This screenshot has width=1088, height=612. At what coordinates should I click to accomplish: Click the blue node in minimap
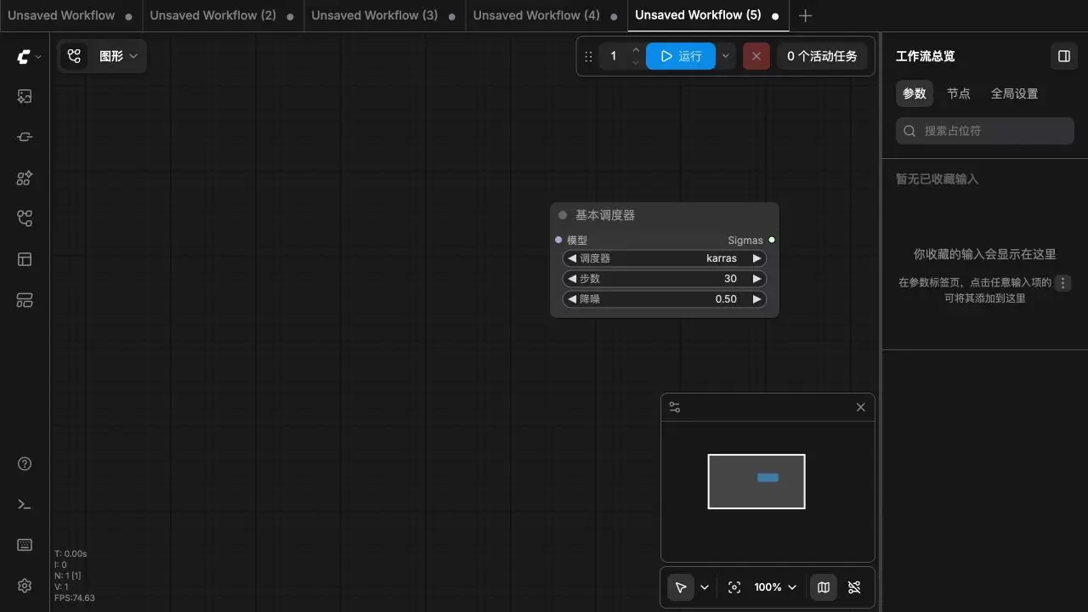pyautogui.click(x=768, y=478)
